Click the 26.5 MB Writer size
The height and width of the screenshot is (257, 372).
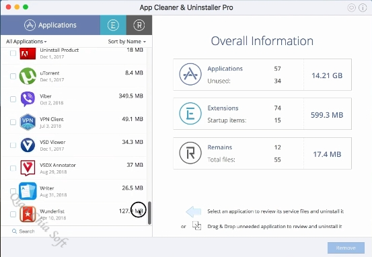click(133, 188)
